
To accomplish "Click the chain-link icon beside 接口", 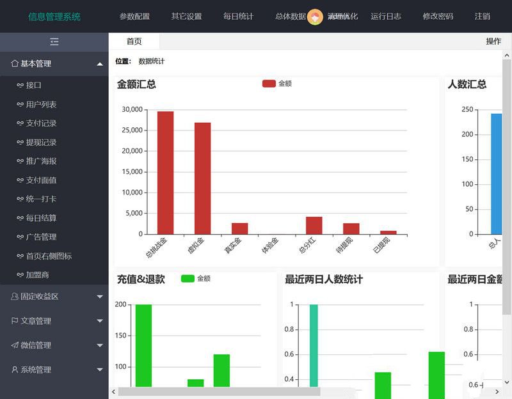I will click(22, 84).
